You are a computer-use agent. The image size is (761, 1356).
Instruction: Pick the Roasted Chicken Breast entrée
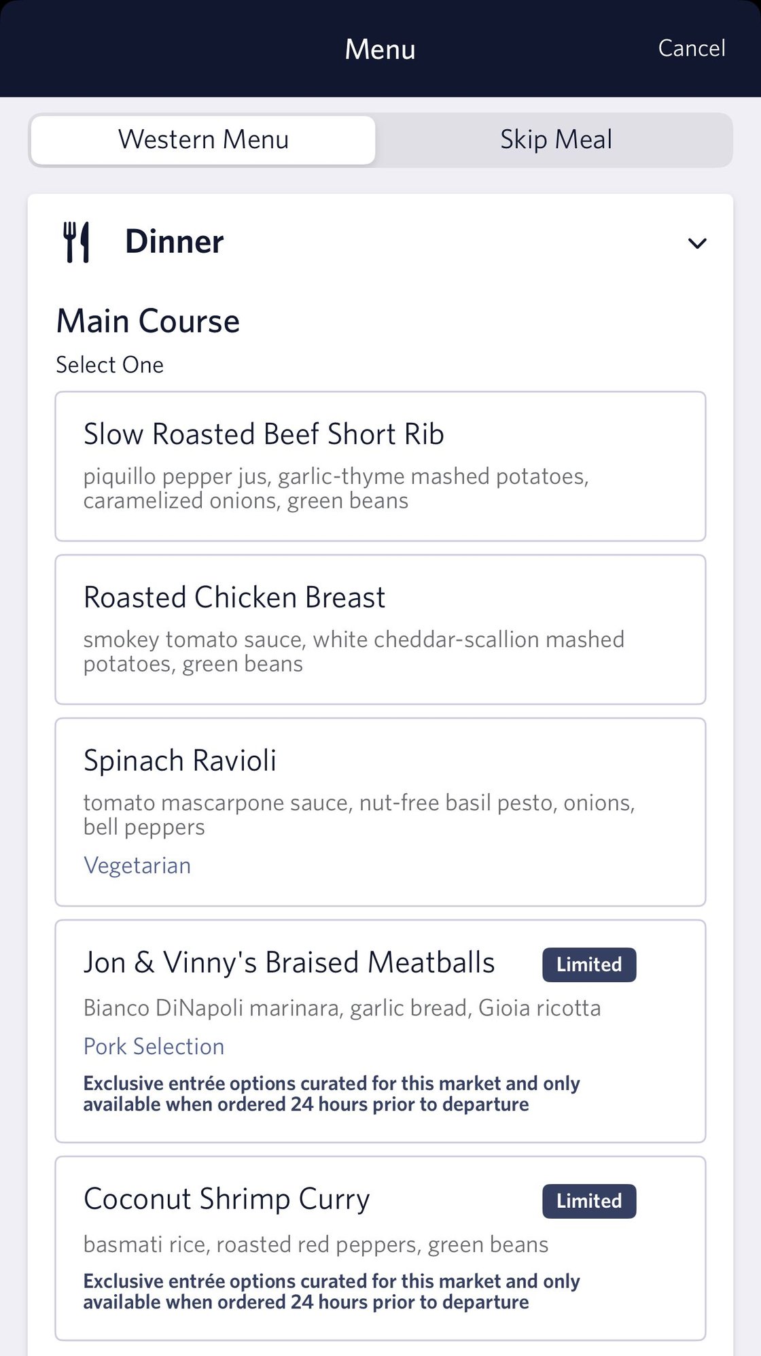[x=380, y=629]
